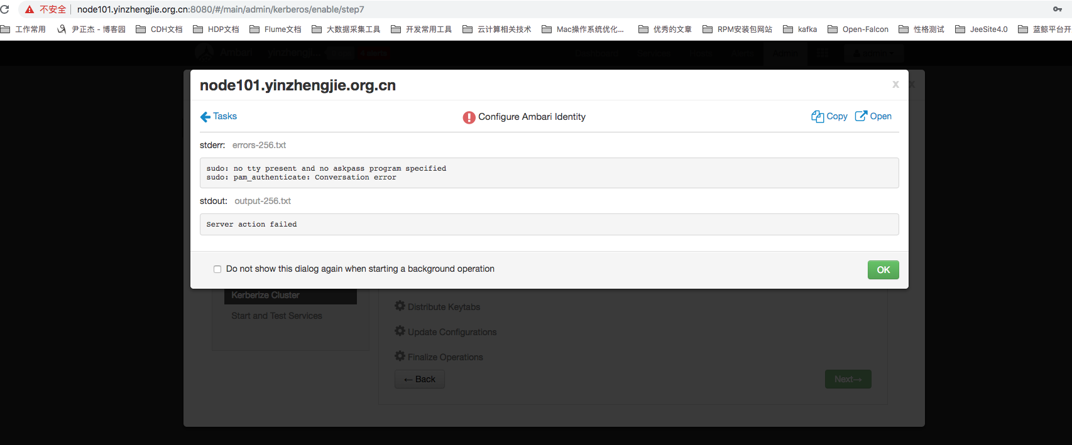Open Alerts tab in Ambari header
Screen dimensions: 1072x445
click(743, 54)
